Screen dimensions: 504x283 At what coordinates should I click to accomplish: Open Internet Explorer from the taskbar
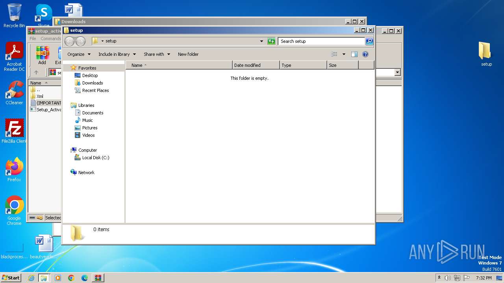coord(31,278)
